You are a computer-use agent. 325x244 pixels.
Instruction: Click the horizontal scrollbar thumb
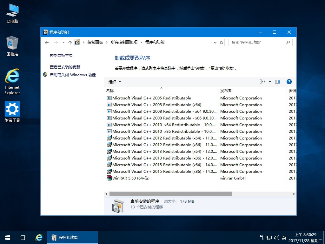tap(170, 194)
